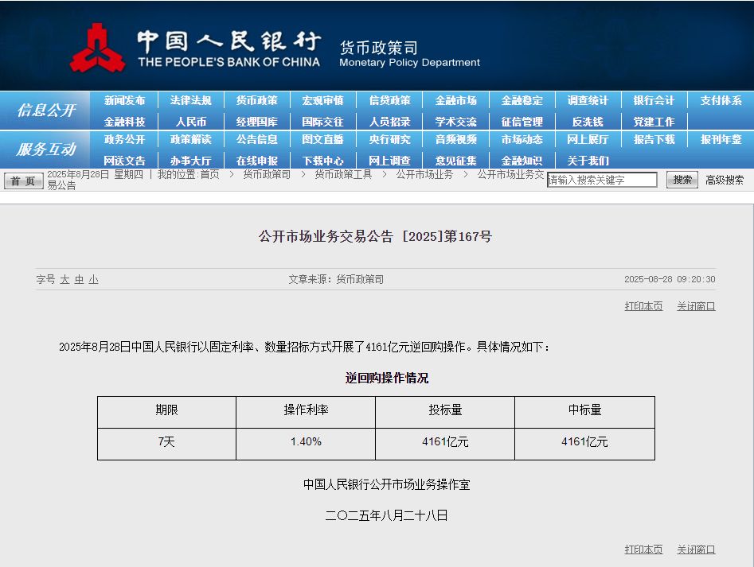The image size is (754, 567).
Task: Click the top 打印本页 print link
Action: pos(643,306)
